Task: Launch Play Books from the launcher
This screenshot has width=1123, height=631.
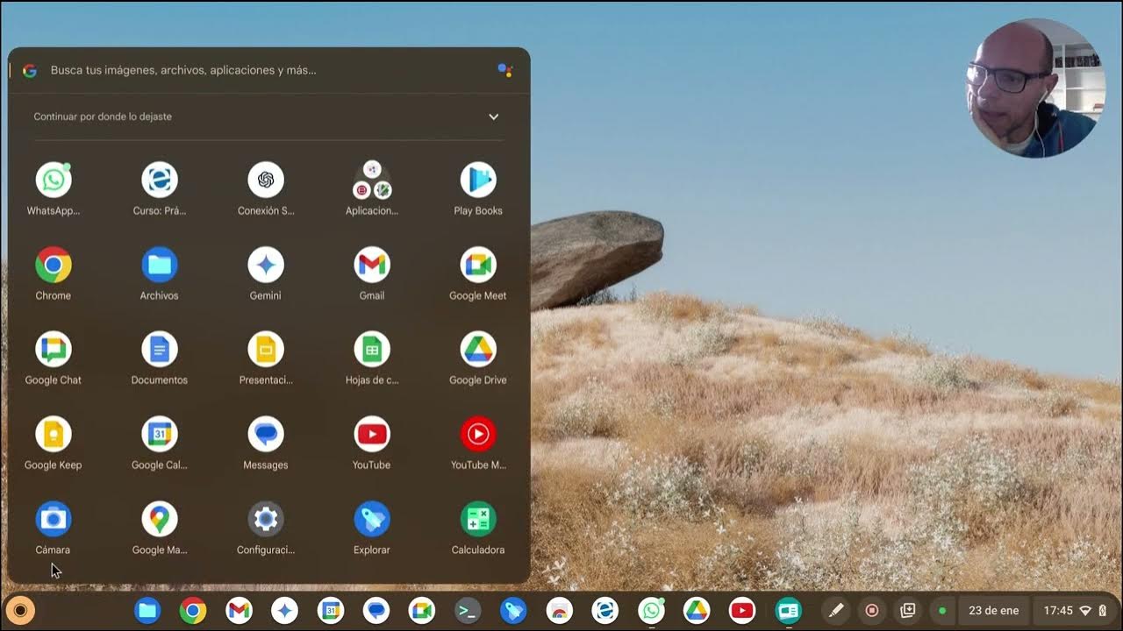Action: coord(478,180)
